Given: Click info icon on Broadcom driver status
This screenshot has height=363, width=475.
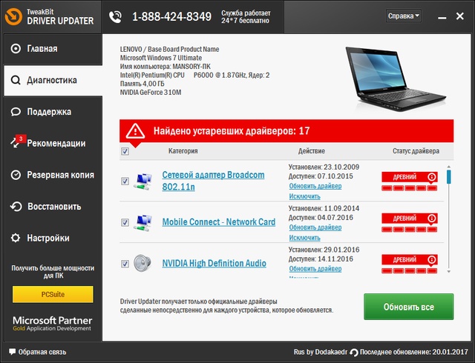Looking at the screenshot, I should [x=431, y=177].
